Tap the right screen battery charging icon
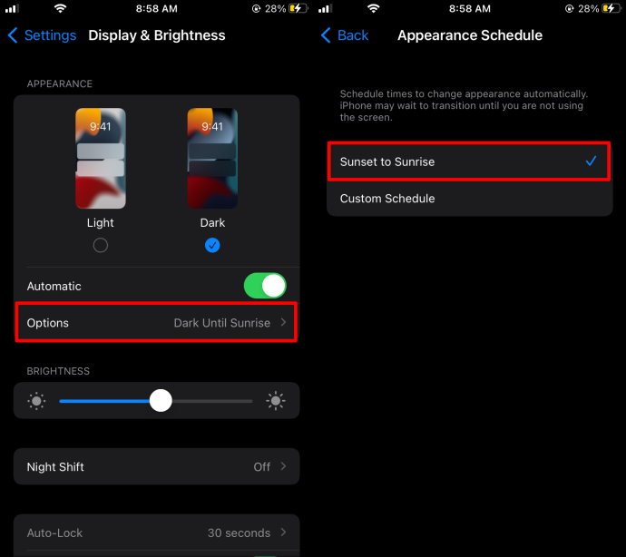The width and height of the screenshot is (626, 557). tap(612, 8)
